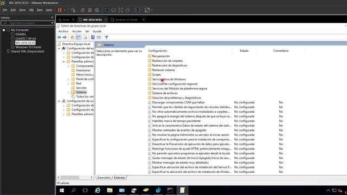Switch to Windows 10 Cliente VM tab

(x=126, y=19)
